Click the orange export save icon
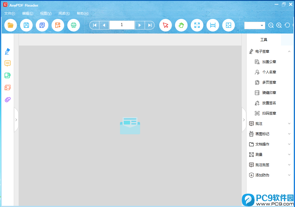This screenshot has height=207, width=295. 58,25
